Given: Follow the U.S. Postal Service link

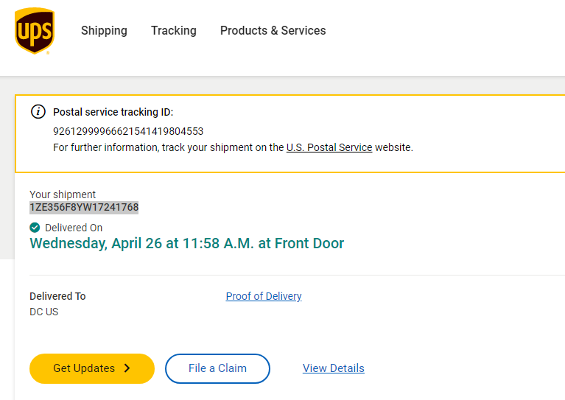Looking at the screenshot, I should [329, 147].
